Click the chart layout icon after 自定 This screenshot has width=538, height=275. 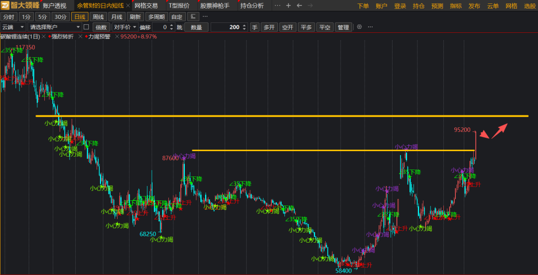tap(193, 16)
